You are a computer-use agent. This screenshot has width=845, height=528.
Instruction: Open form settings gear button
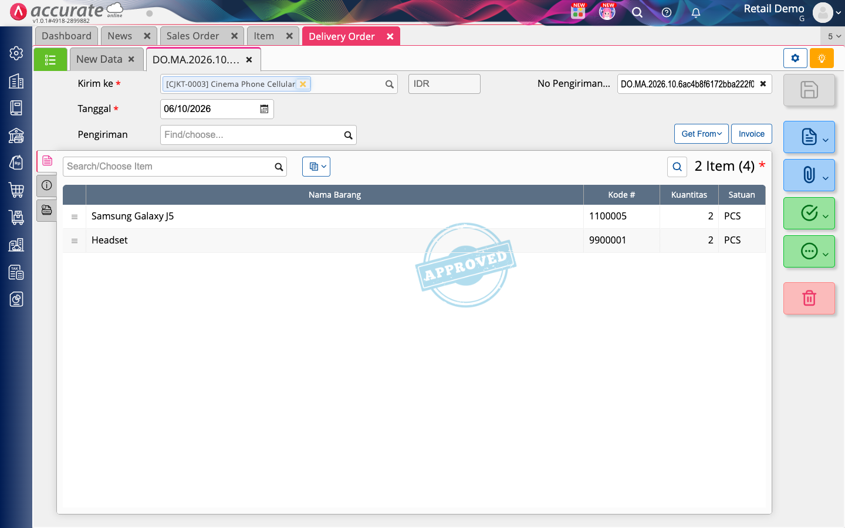coord(795,58)
